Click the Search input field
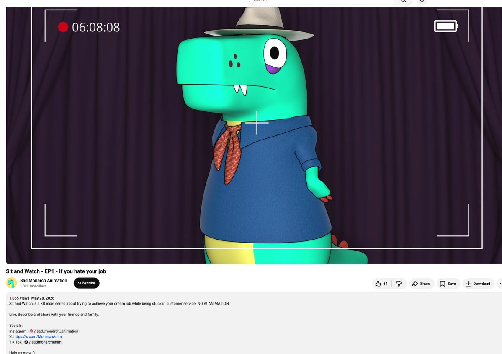The image size is (502, 354). (322, 1)
